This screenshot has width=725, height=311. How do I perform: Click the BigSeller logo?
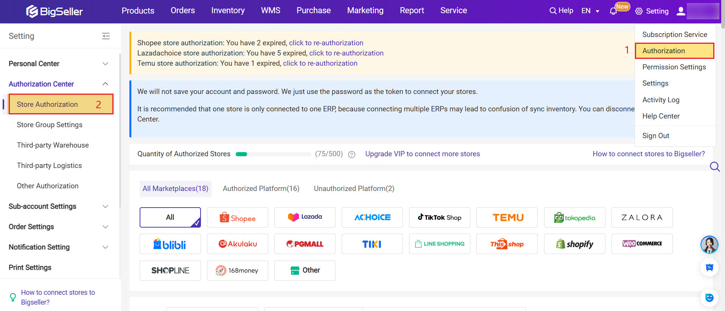tap(54, 11)
